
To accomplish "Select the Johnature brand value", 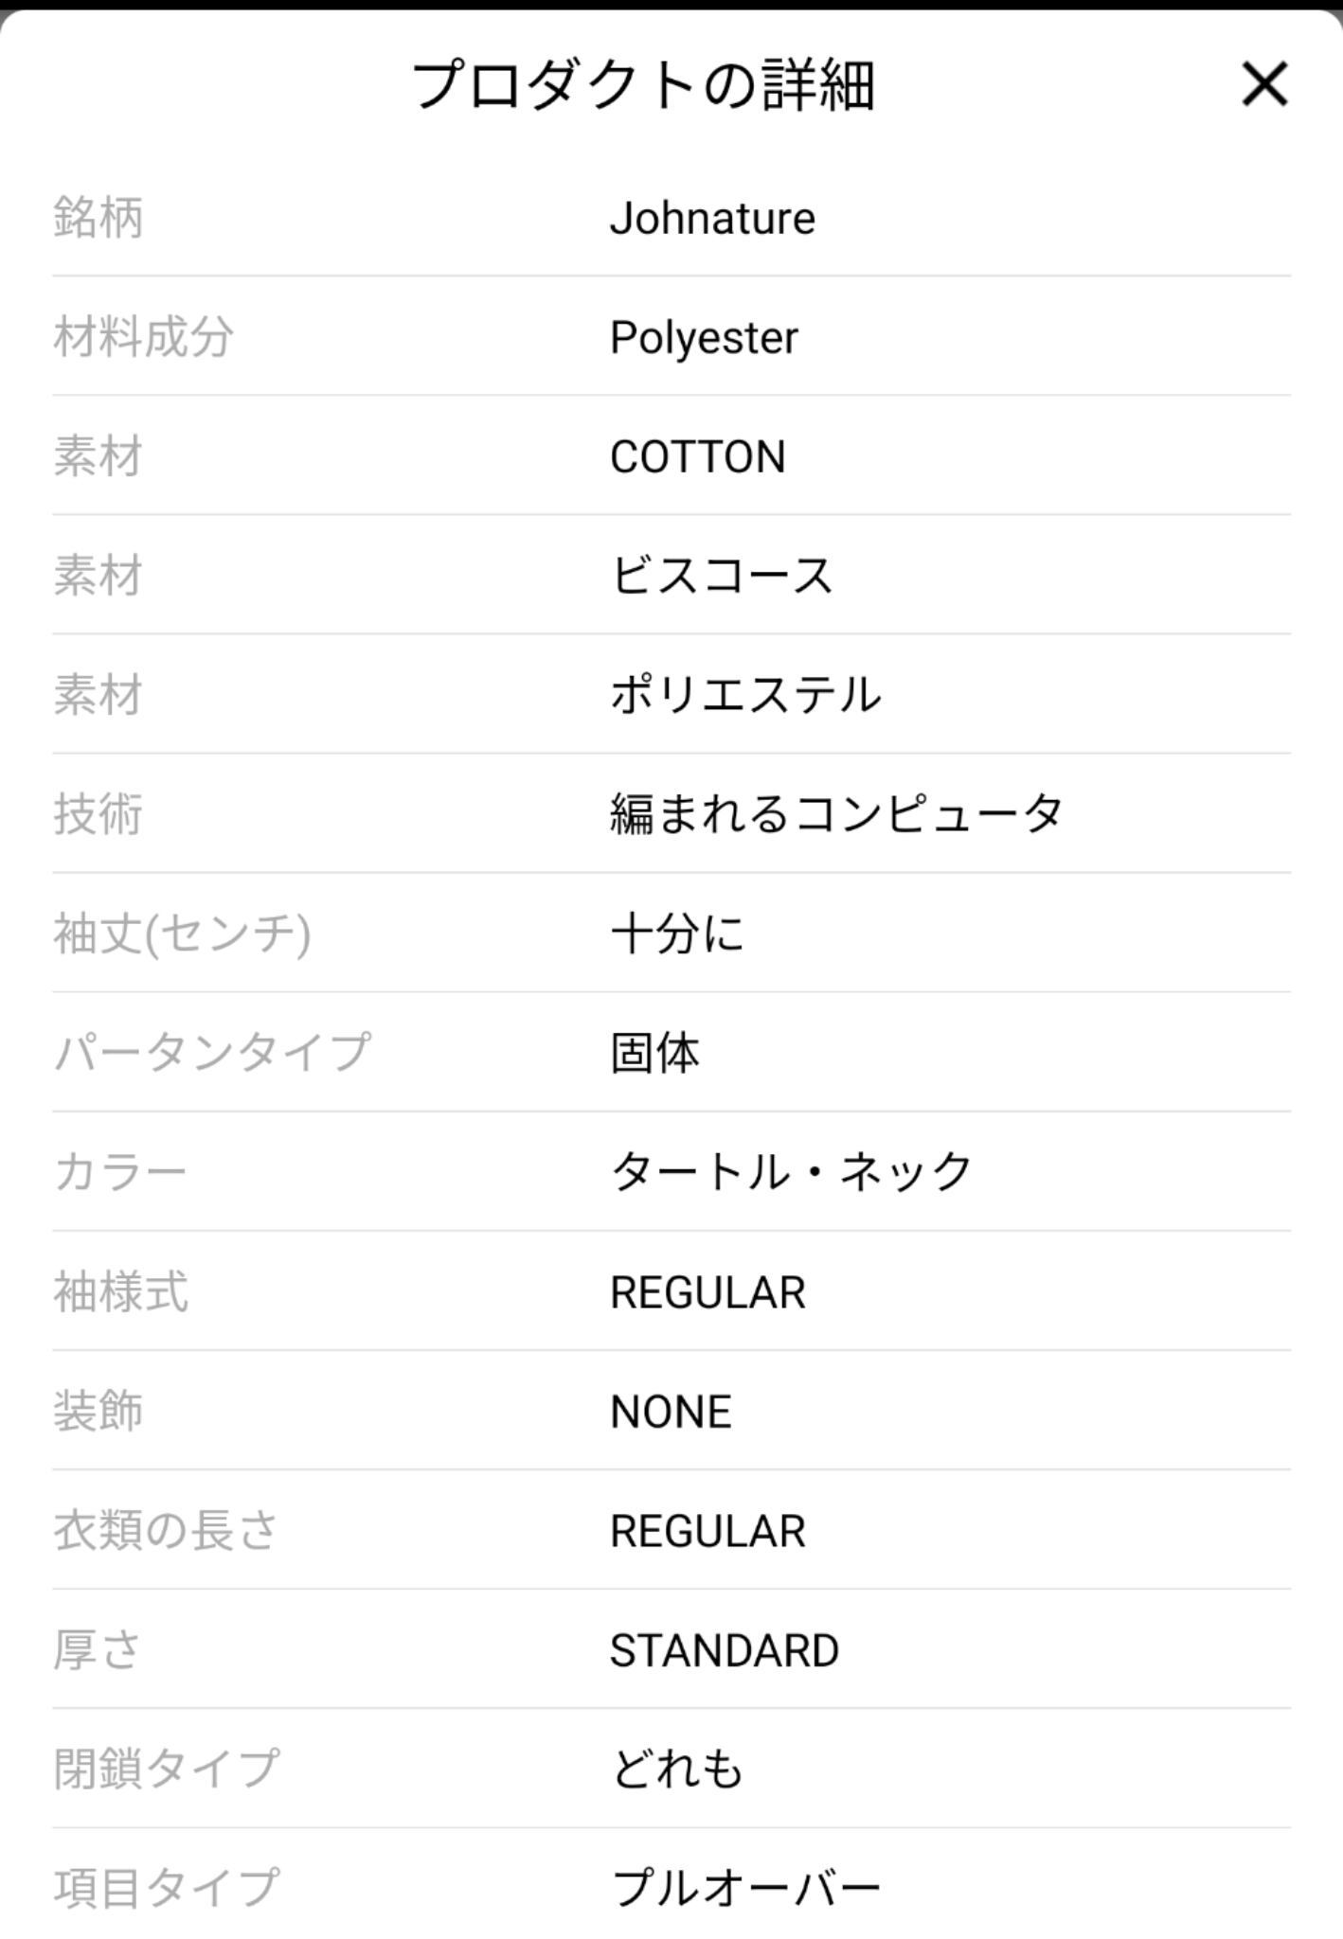I will click(x=712, y=219).
